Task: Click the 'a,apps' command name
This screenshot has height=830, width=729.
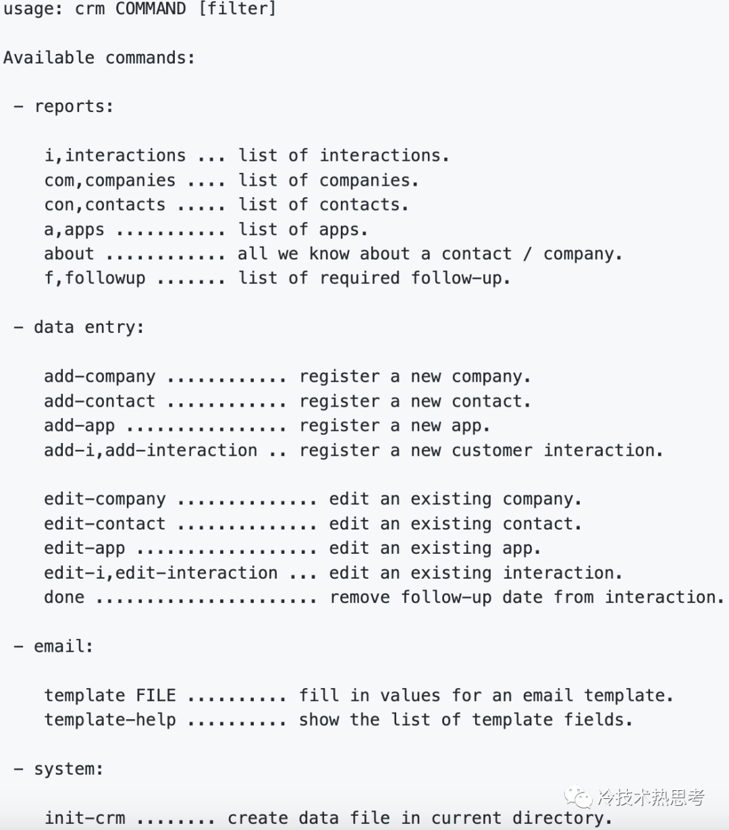Action: 74,230
